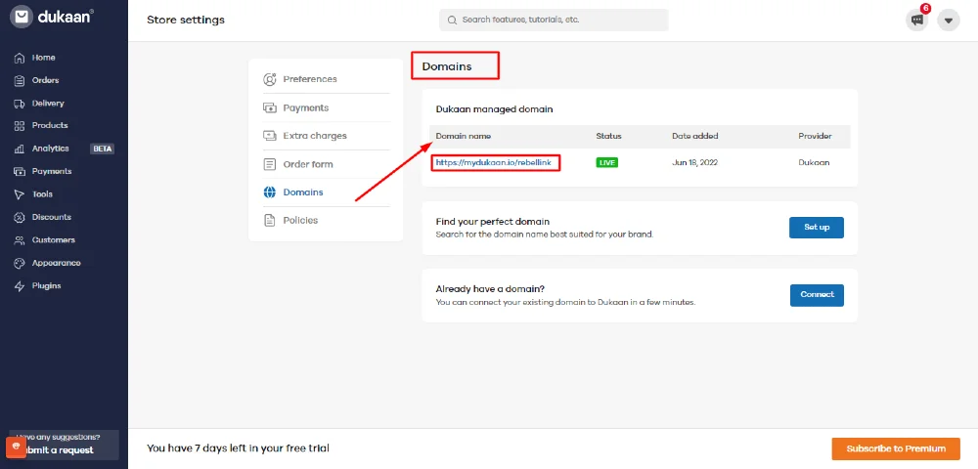Image resolution: width=978 pixels, height=469 pixels.
Task: Open the Home icon in sidebar
Action: click(20, 58)
